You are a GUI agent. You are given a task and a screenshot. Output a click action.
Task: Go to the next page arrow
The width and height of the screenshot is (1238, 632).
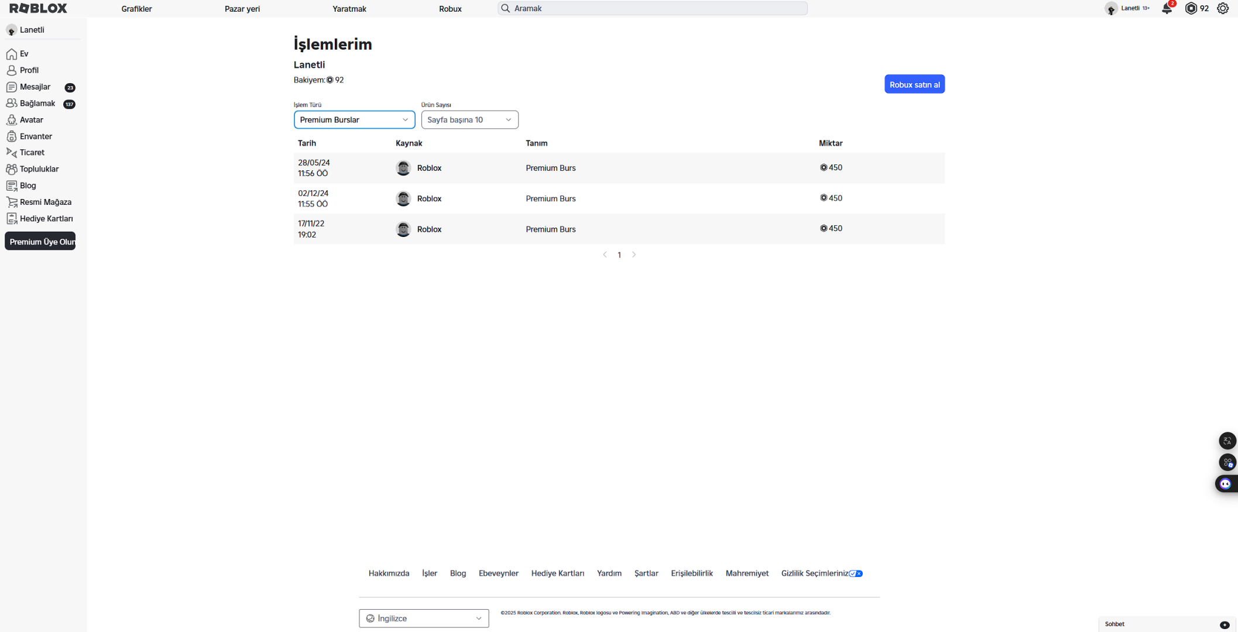coord(633,255)
